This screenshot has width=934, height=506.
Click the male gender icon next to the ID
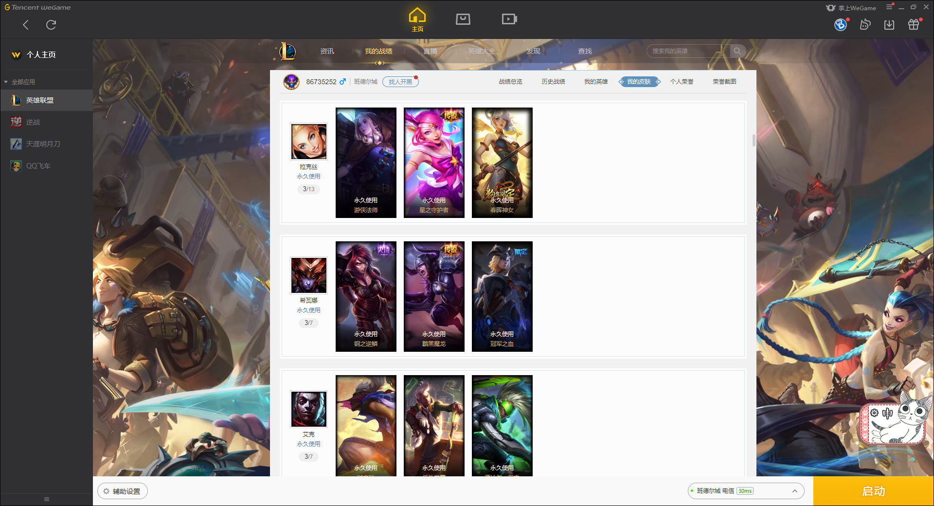pyautogui.click(x=342, y=82)
